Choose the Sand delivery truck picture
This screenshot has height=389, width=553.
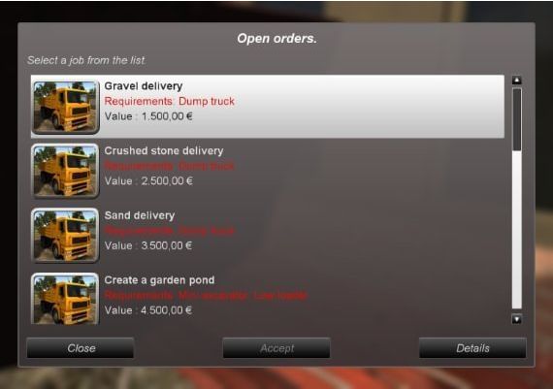(66, 236)
